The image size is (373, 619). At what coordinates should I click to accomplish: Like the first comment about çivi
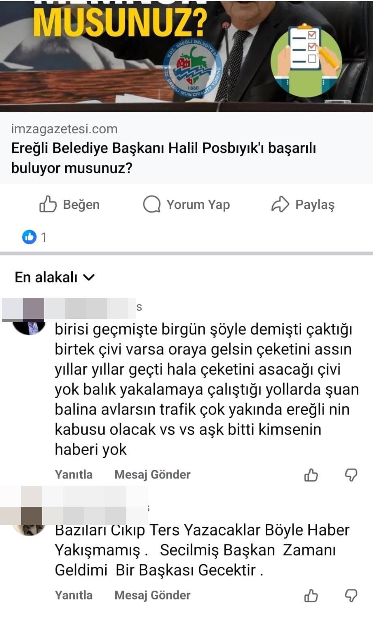(x=311, y=475)
